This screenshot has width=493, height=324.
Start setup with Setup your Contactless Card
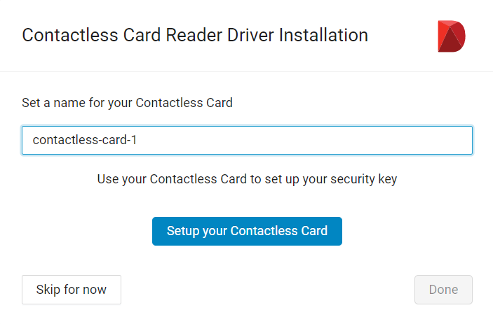247,231
